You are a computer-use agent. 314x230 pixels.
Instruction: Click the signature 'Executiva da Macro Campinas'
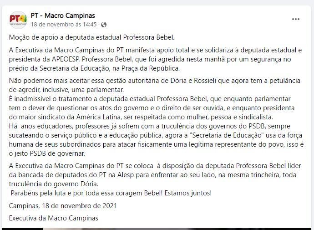tap(54, 218)
